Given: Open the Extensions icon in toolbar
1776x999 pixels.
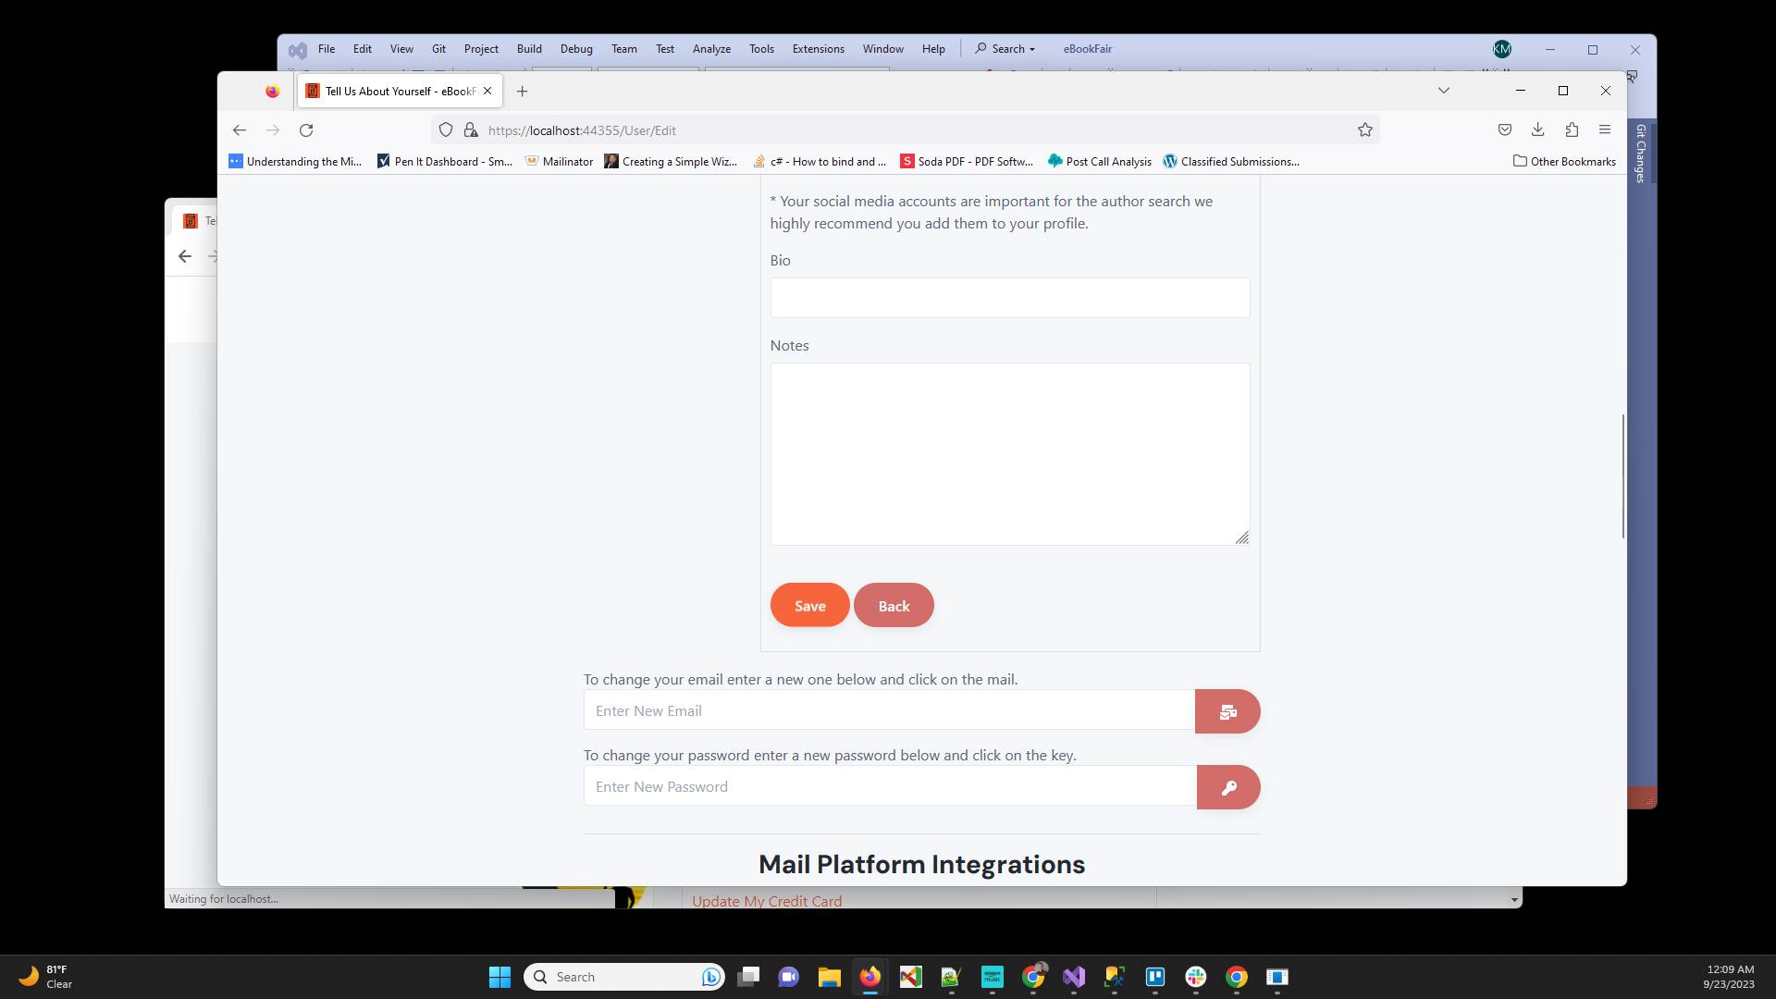Looking at the screenshot, I should tap(1572, 129).
